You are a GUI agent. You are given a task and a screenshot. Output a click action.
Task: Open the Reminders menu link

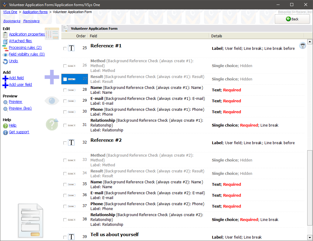click(x=31, y=21)
